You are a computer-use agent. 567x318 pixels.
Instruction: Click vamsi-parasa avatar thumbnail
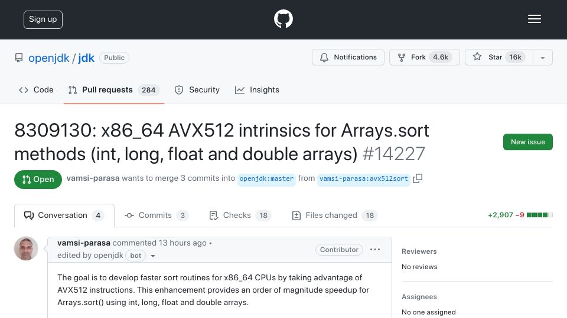pos(26,249)
